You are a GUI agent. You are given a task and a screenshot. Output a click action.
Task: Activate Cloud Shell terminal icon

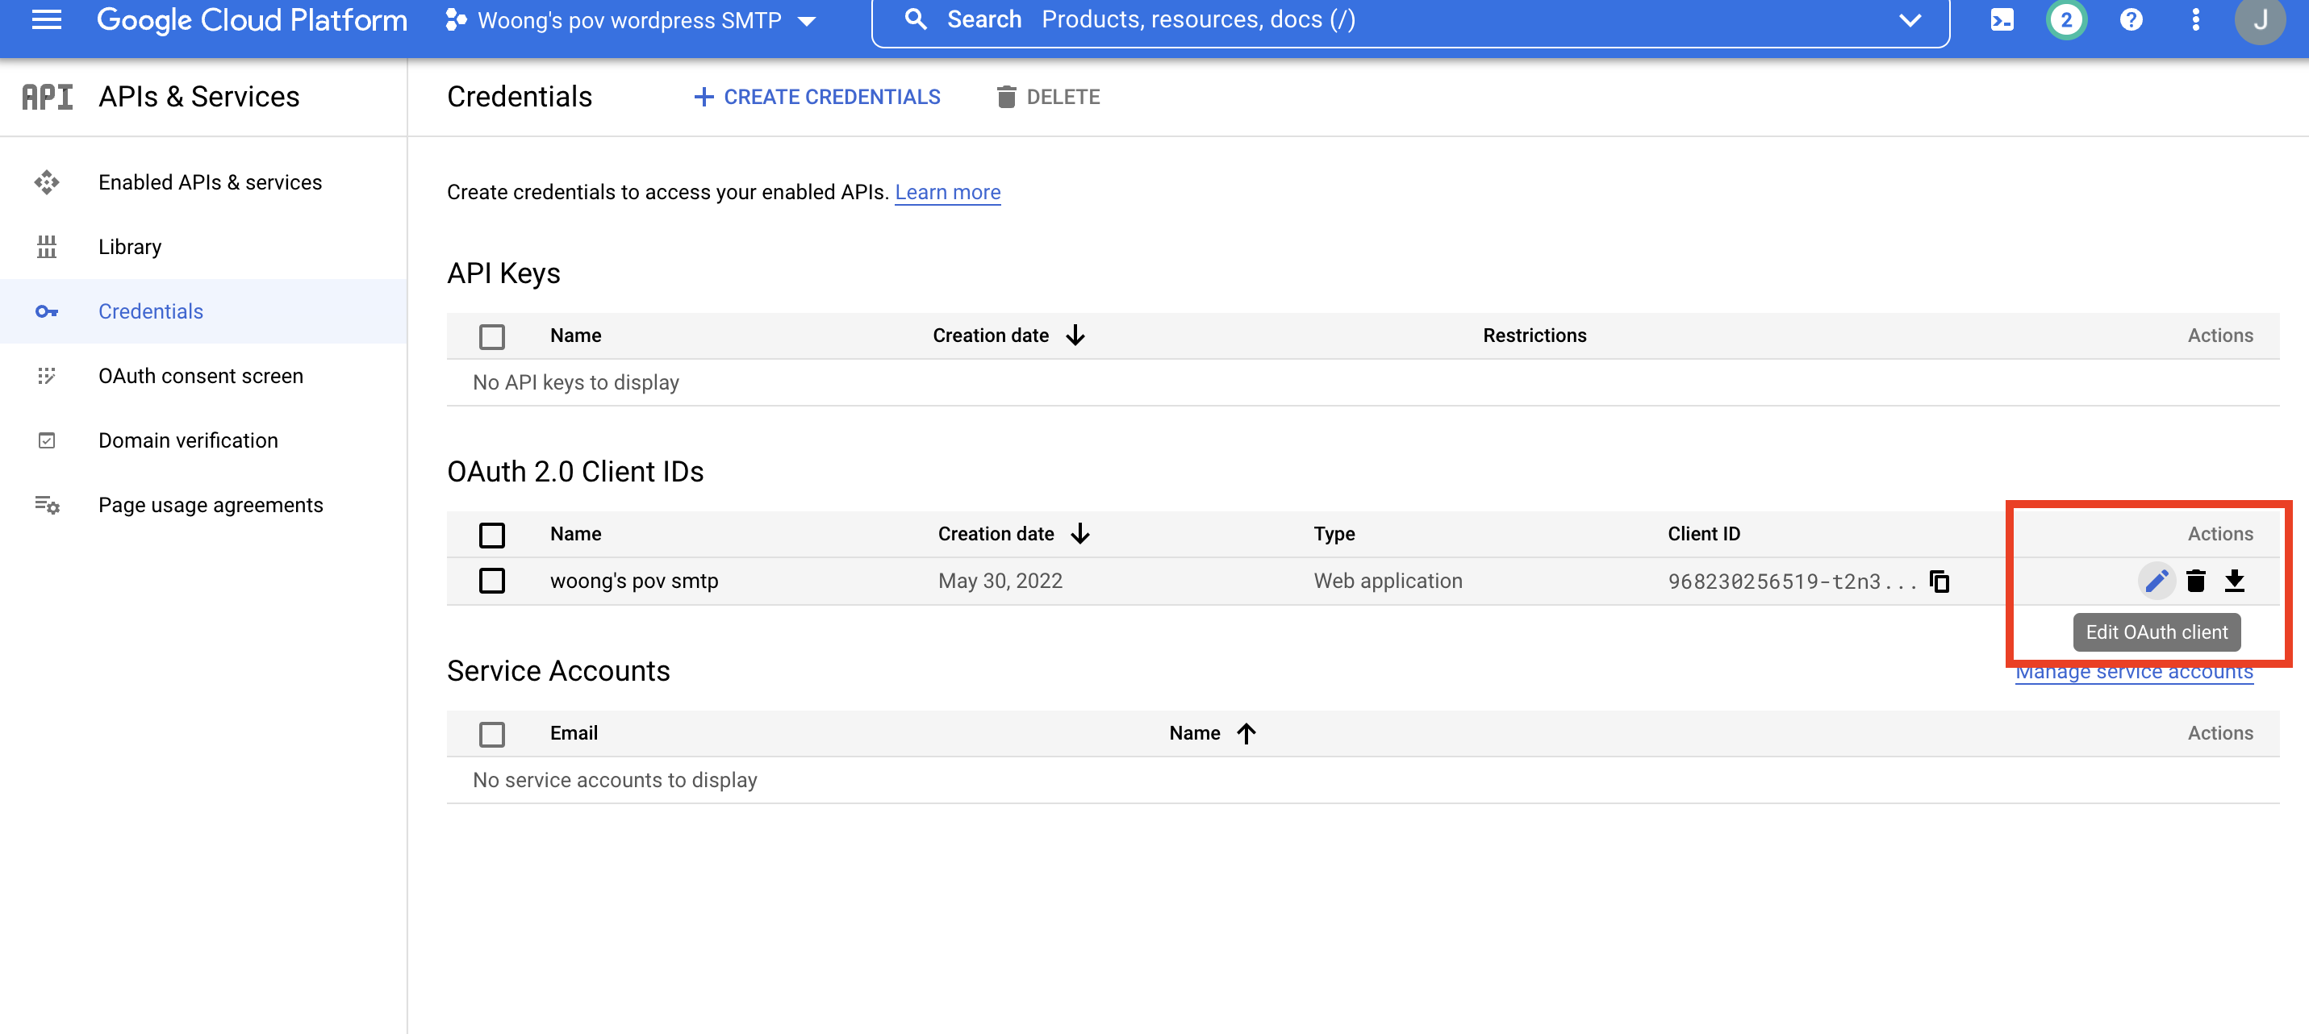point(2002,19)
